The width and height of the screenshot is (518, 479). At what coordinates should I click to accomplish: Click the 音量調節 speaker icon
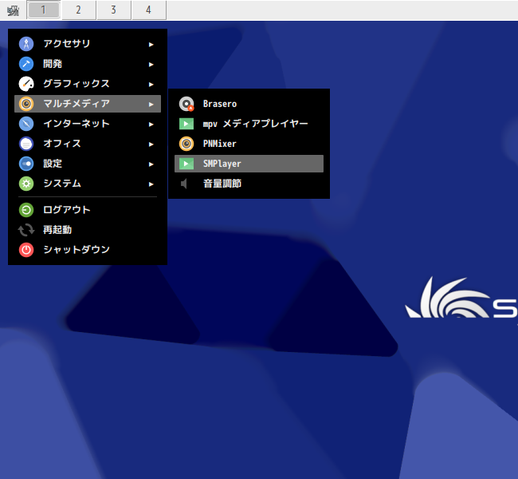184,184
